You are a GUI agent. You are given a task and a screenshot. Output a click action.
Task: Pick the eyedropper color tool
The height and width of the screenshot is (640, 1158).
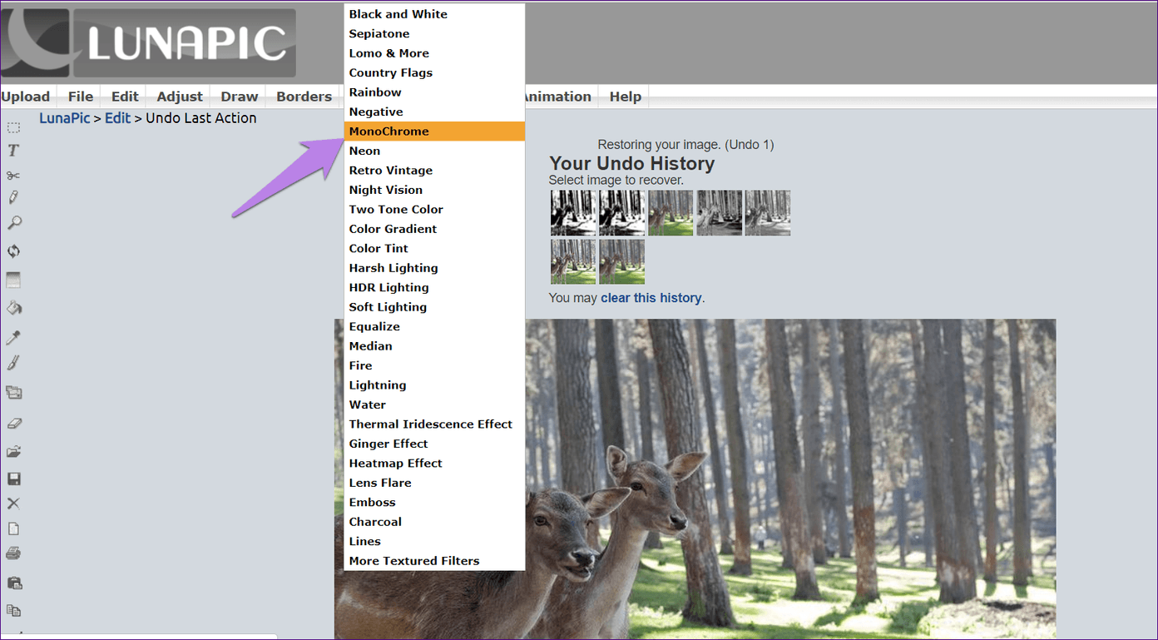click(13, 337)
